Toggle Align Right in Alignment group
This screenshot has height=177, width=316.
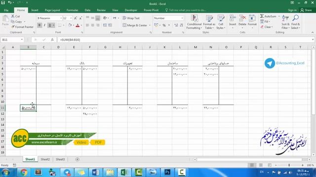pos(98,25)
